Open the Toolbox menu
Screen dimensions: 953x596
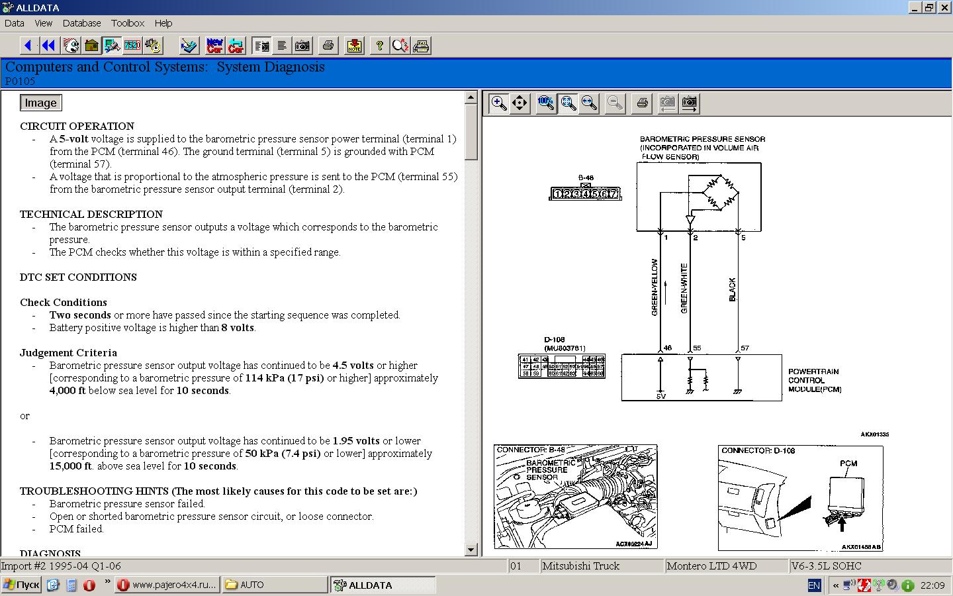pyautogui.click(x=127, y=23)
